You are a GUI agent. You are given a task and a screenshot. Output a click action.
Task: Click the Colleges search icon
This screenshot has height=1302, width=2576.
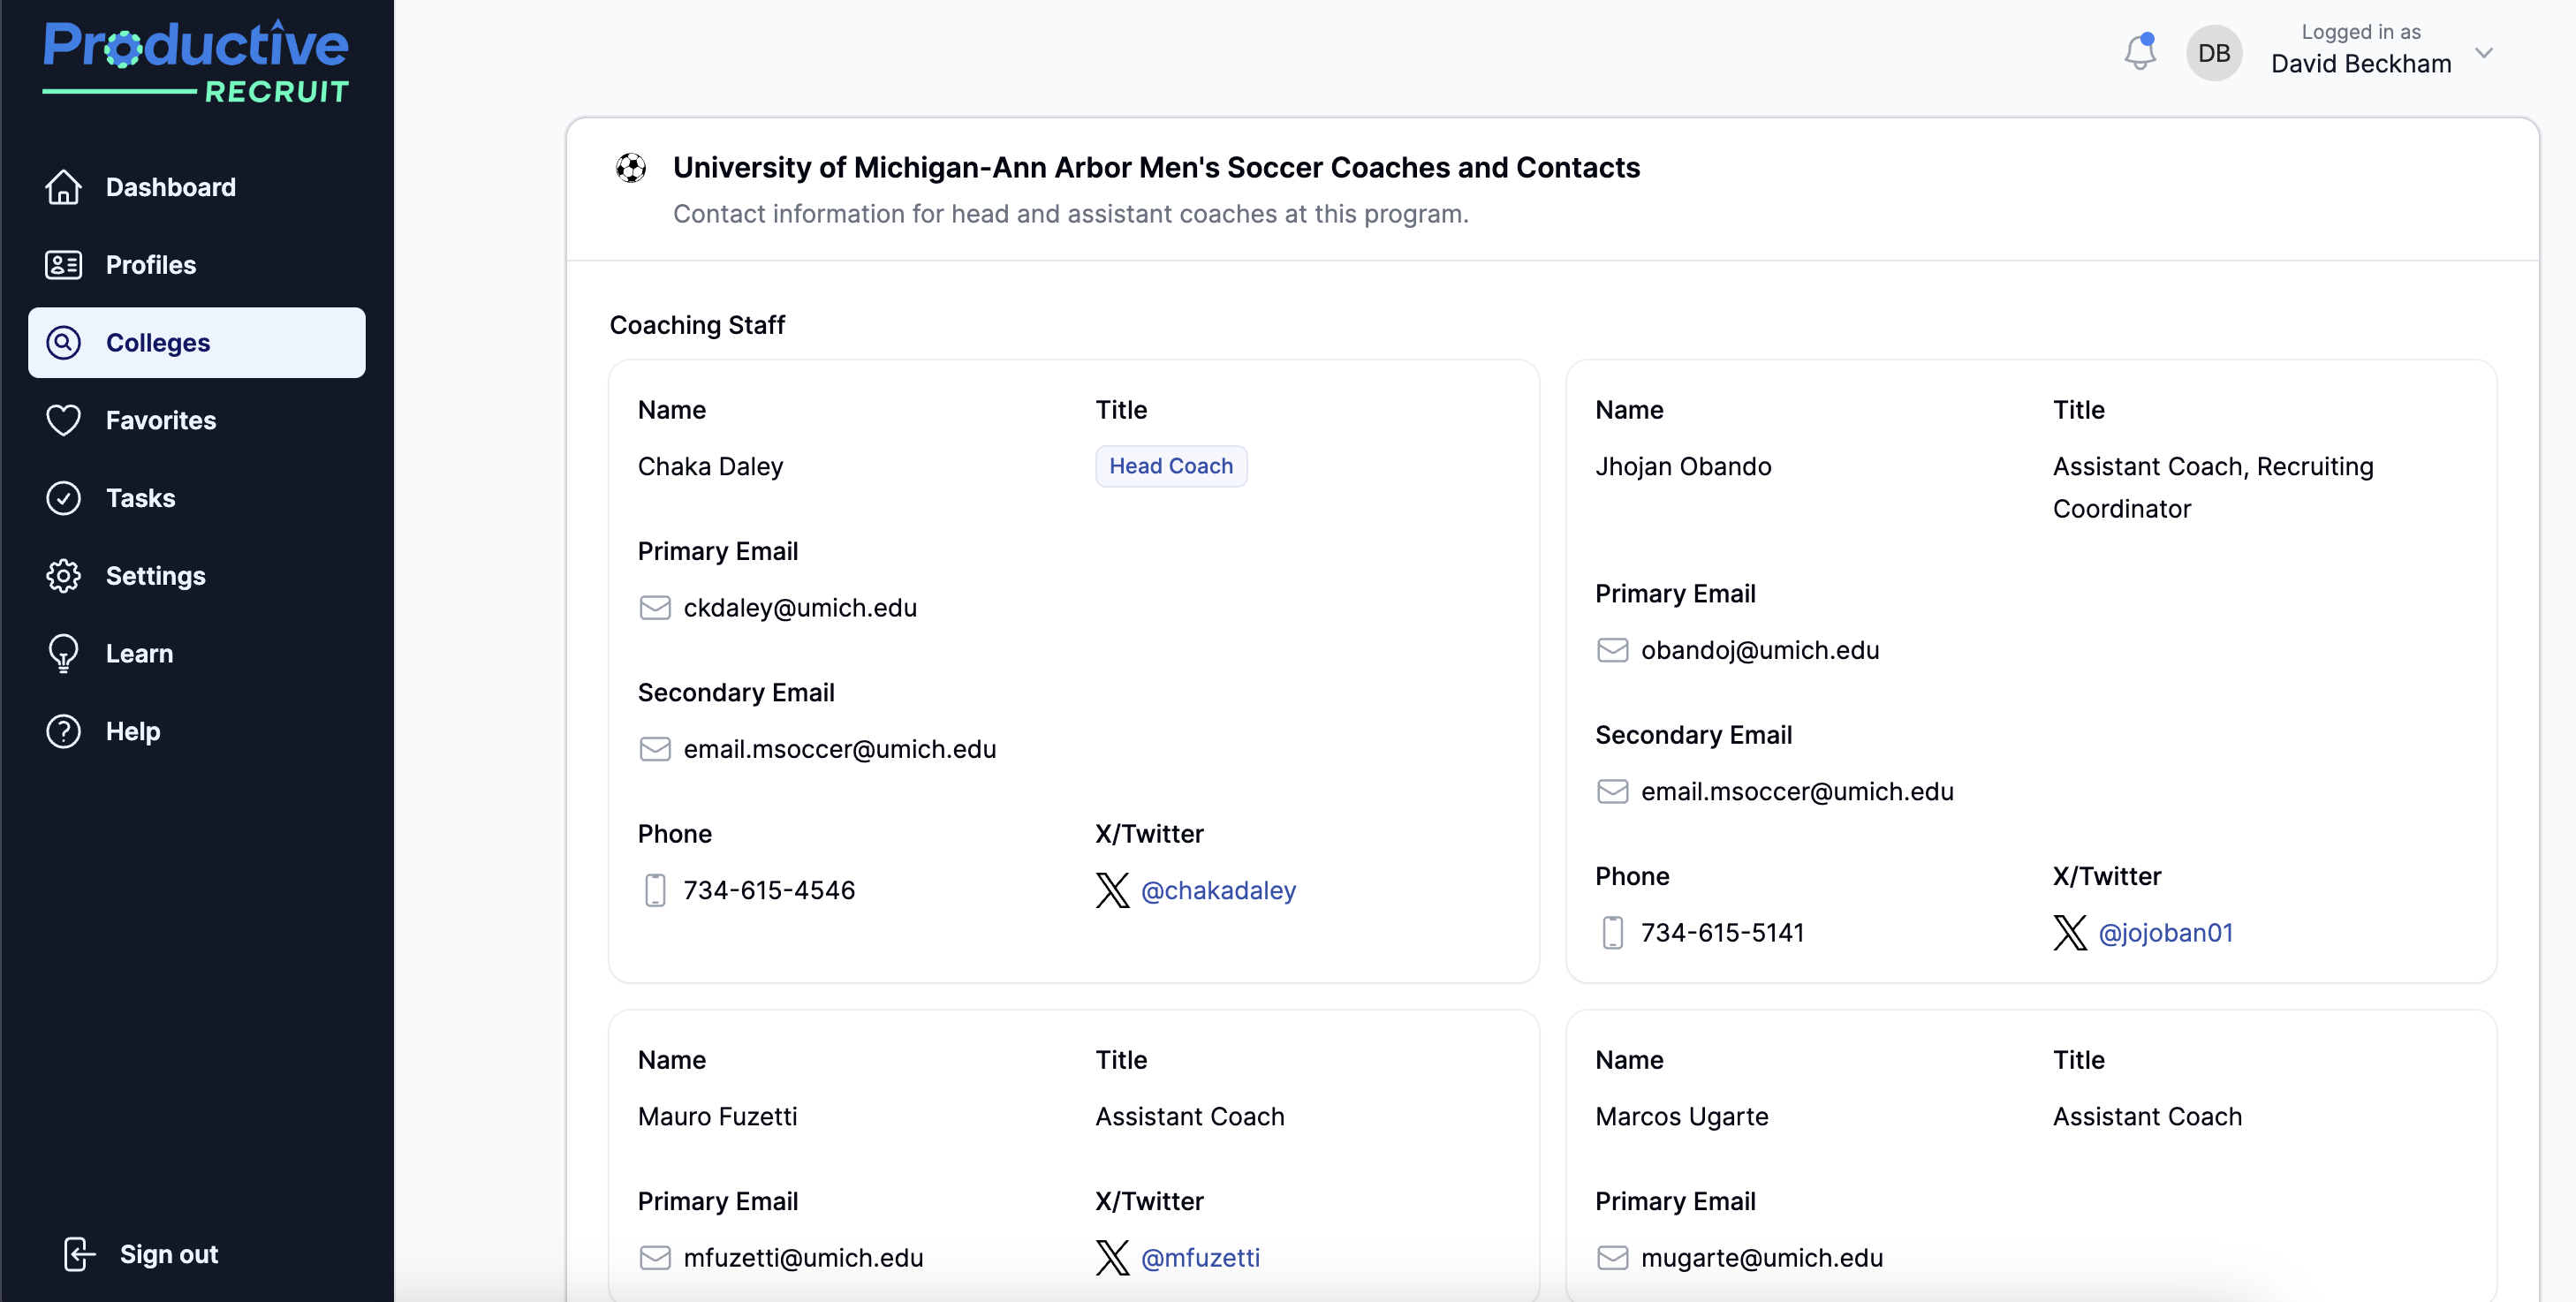(x=64, y=343)
